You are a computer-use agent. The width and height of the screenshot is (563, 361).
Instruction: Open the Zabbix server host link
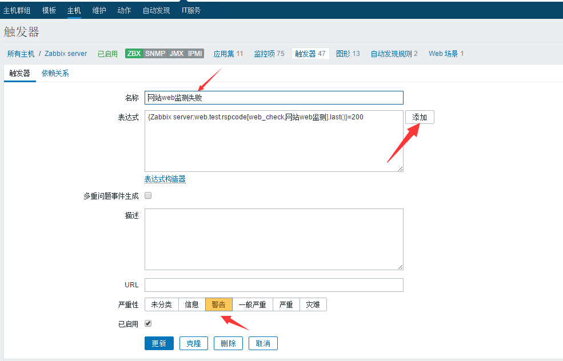click(x=66, y=54)
